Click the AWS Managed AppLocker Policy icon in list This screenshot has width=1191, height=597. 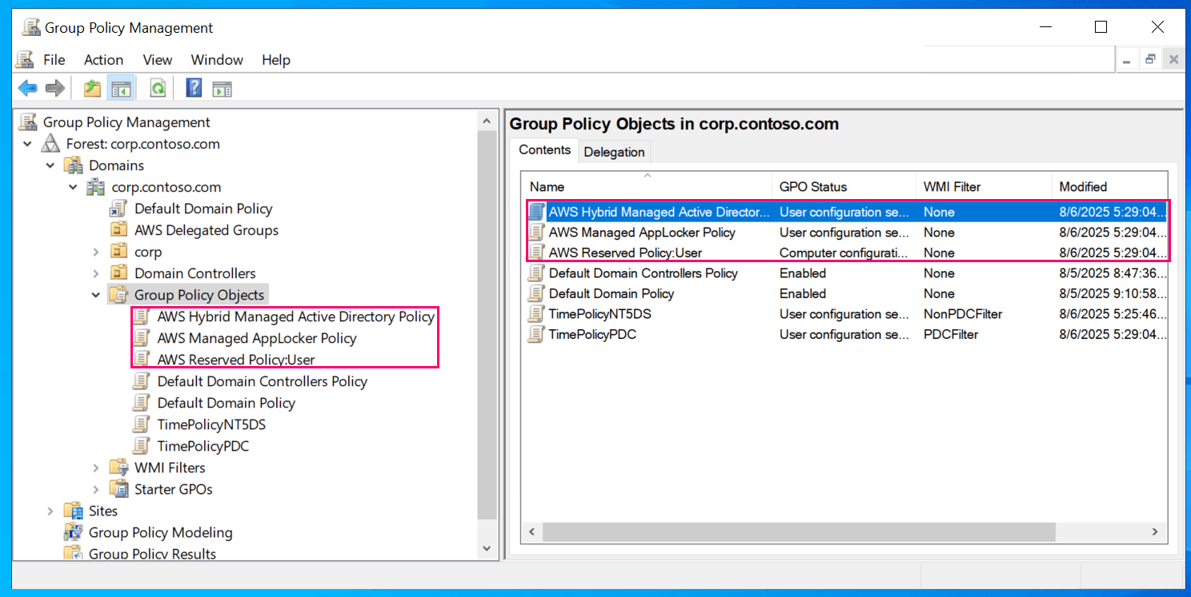click(x=536, y=233)
